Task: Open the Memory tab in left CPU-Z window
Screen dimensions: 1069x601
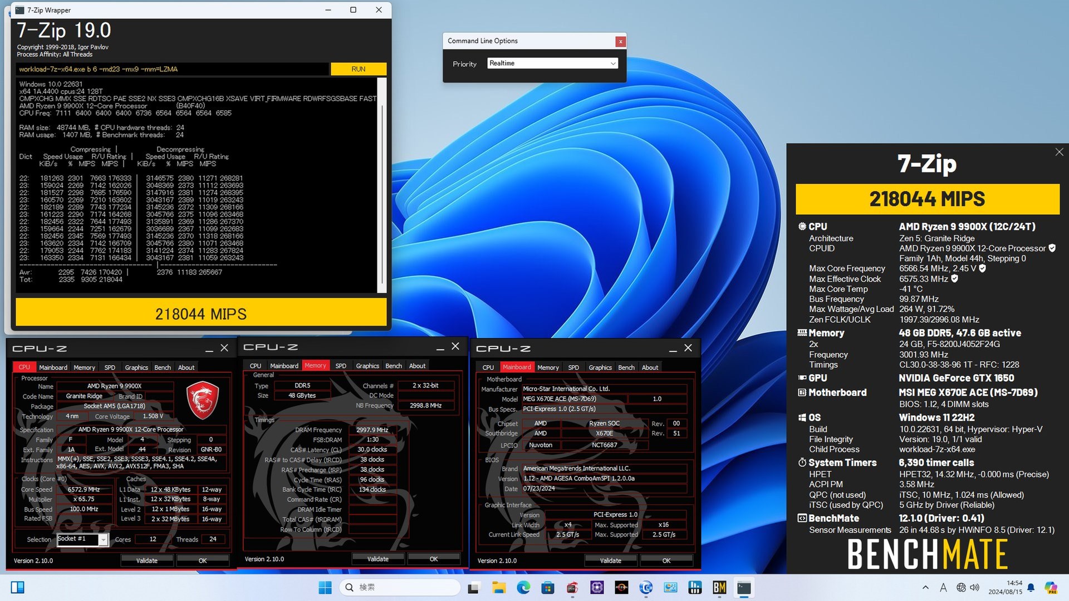Action: point(84,367)
